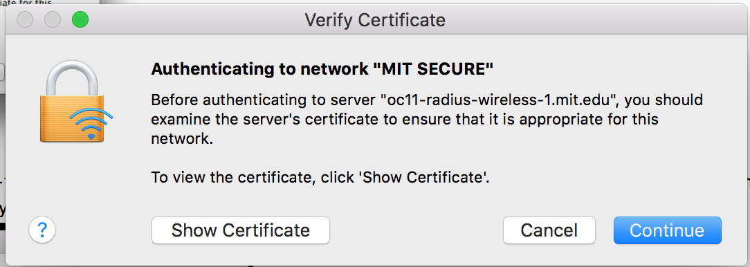Click the blue Wi-Fi waves on padlock
750x267 pixels.
91,124
